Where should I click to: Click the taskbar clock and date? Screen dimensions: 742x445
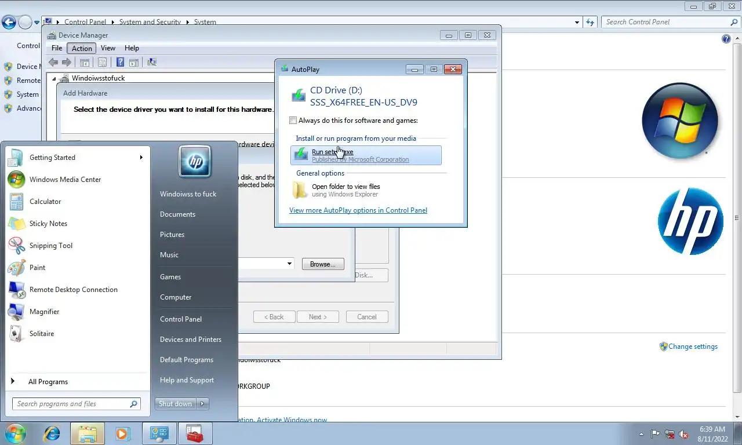point(713,434)
